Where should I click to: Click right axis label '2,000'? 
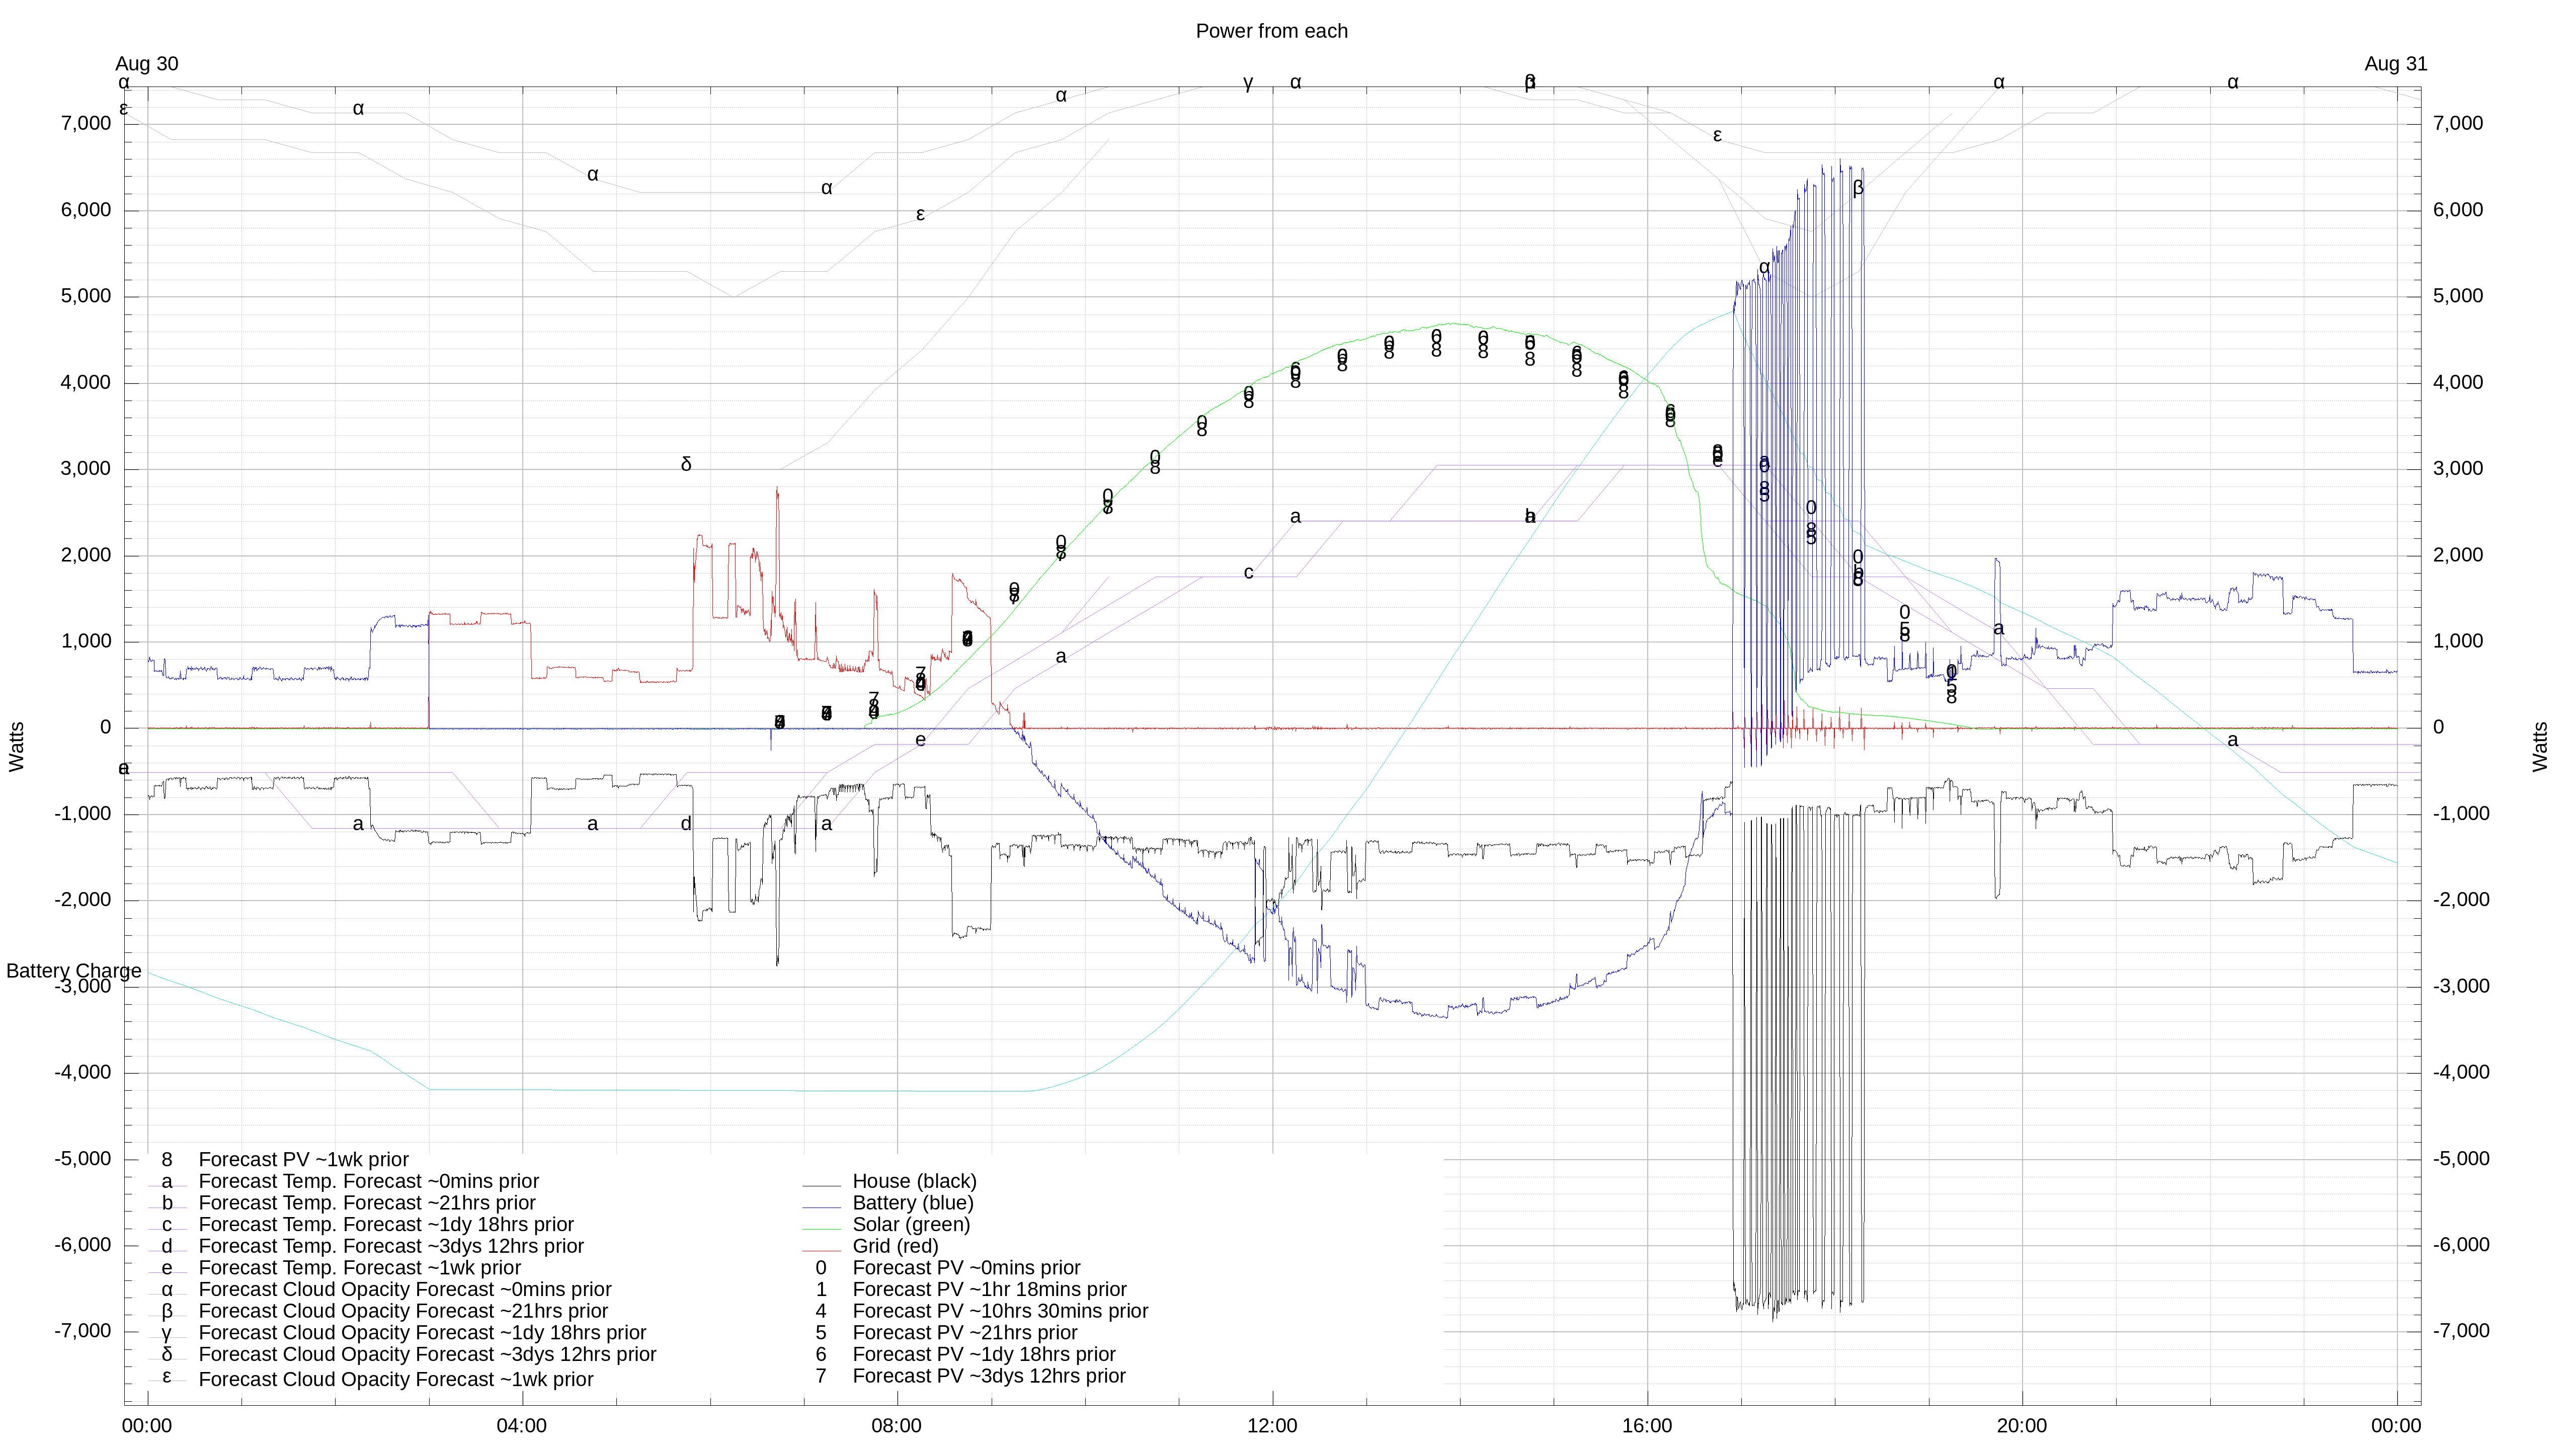click(x=2458, y=555)
